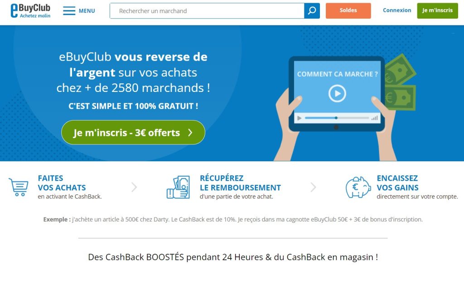This screenshot has width=464, height=284.
Task: Click the video progress slider
Action: coord(337,118)
